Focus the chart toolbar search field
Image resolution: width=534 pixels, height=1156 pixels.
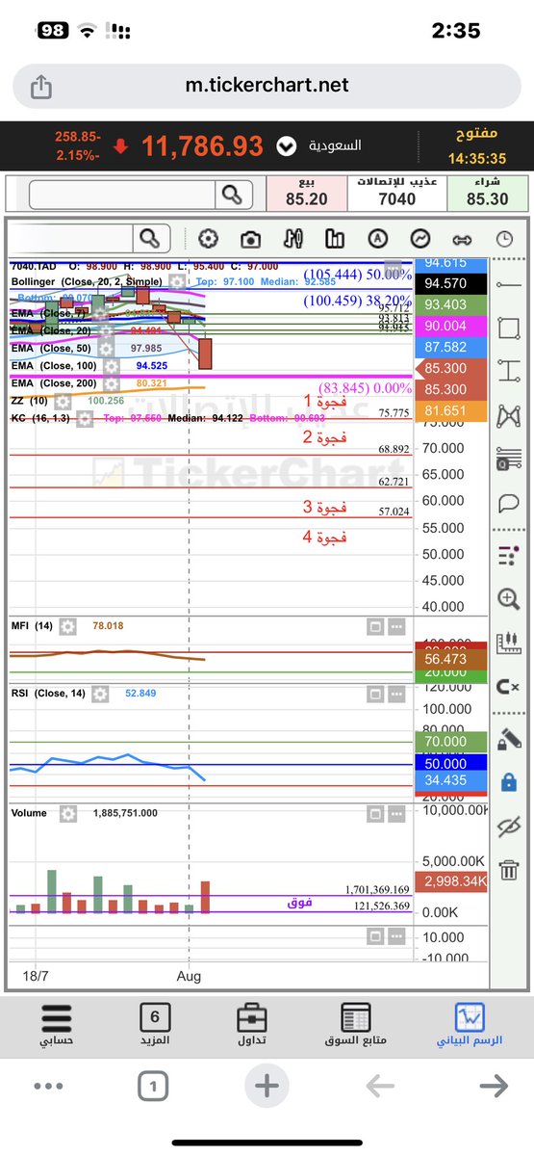(x=72, y=239)
